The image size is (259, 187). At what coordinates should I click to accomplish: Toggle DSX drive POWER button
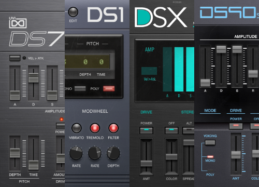click(146, 130)
